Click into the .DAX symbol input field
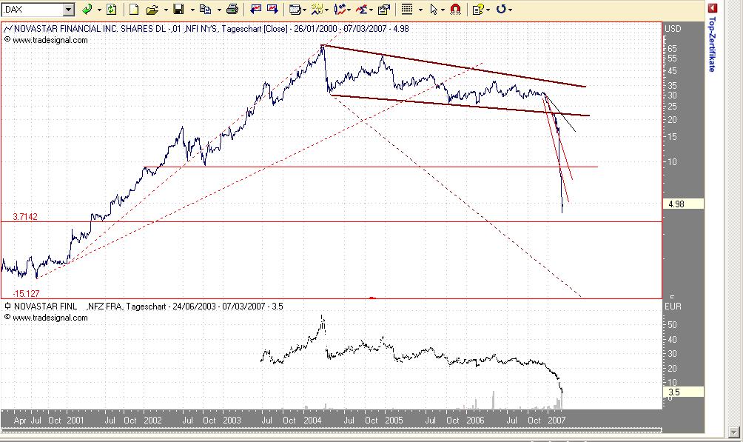This screenshot has height=442, width=743. tap(33, 10)
